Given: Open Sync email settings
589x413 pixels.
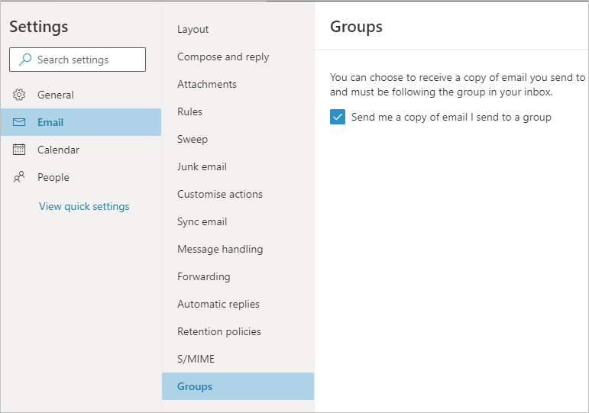Looking at the screenshot, I should coord(202,221).
